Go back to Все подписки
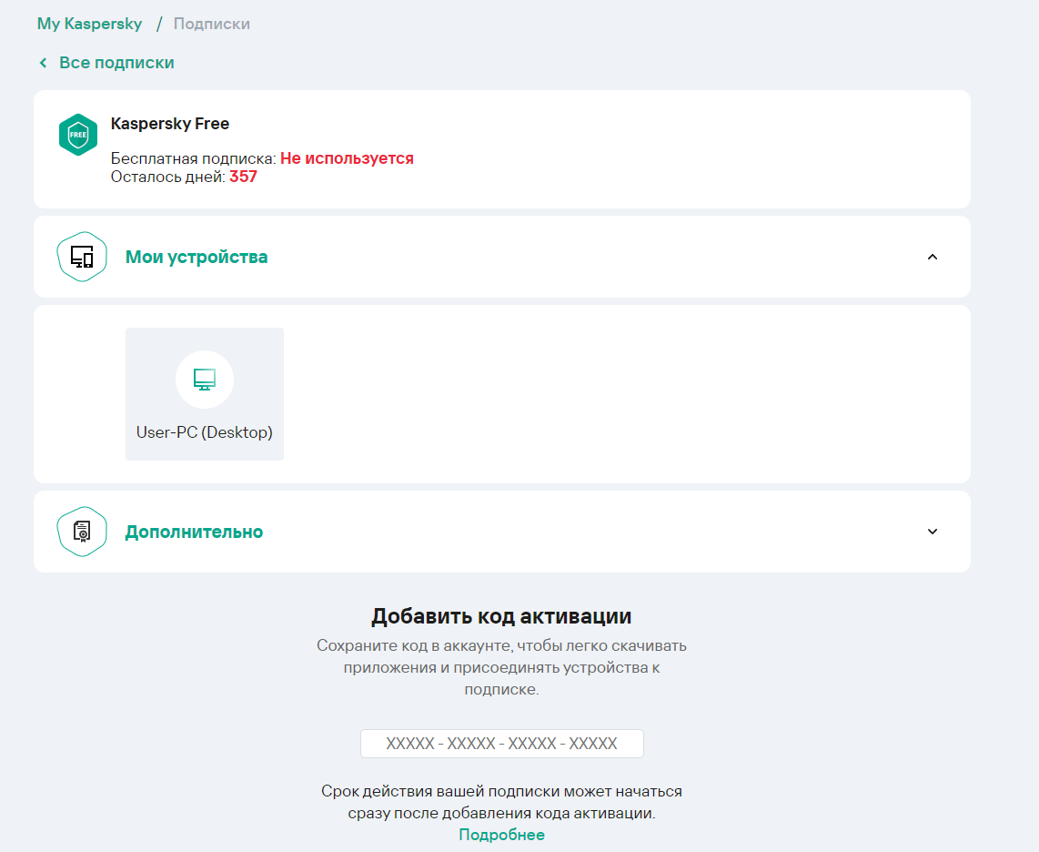 pyautogui.click(x=116, y=63)
